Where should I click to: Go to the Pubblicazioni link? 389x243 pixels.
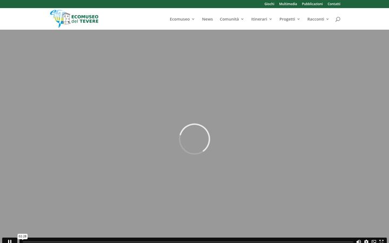pos(312,4)
